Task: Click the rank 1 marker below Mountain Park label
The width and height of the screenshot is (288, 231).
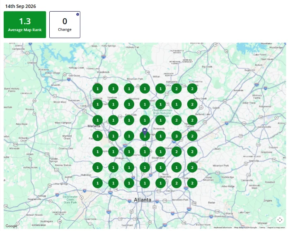Action: point(129,89)
